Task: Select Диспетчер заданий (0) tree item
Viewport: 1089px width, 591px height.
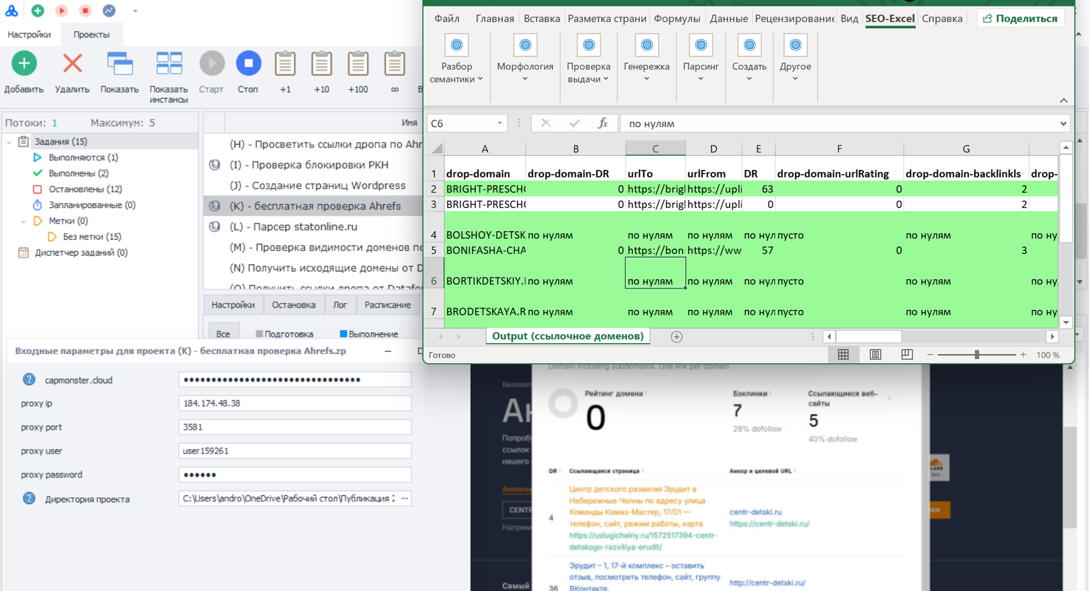Action: tap(81, 252)
